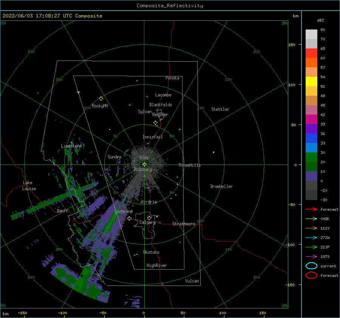Click the yellow v marker northwest of RockyMH

click(x=79, y=92)
